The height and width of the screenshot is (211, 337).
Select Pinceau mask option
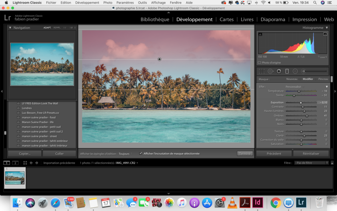[x=323, y=79]
